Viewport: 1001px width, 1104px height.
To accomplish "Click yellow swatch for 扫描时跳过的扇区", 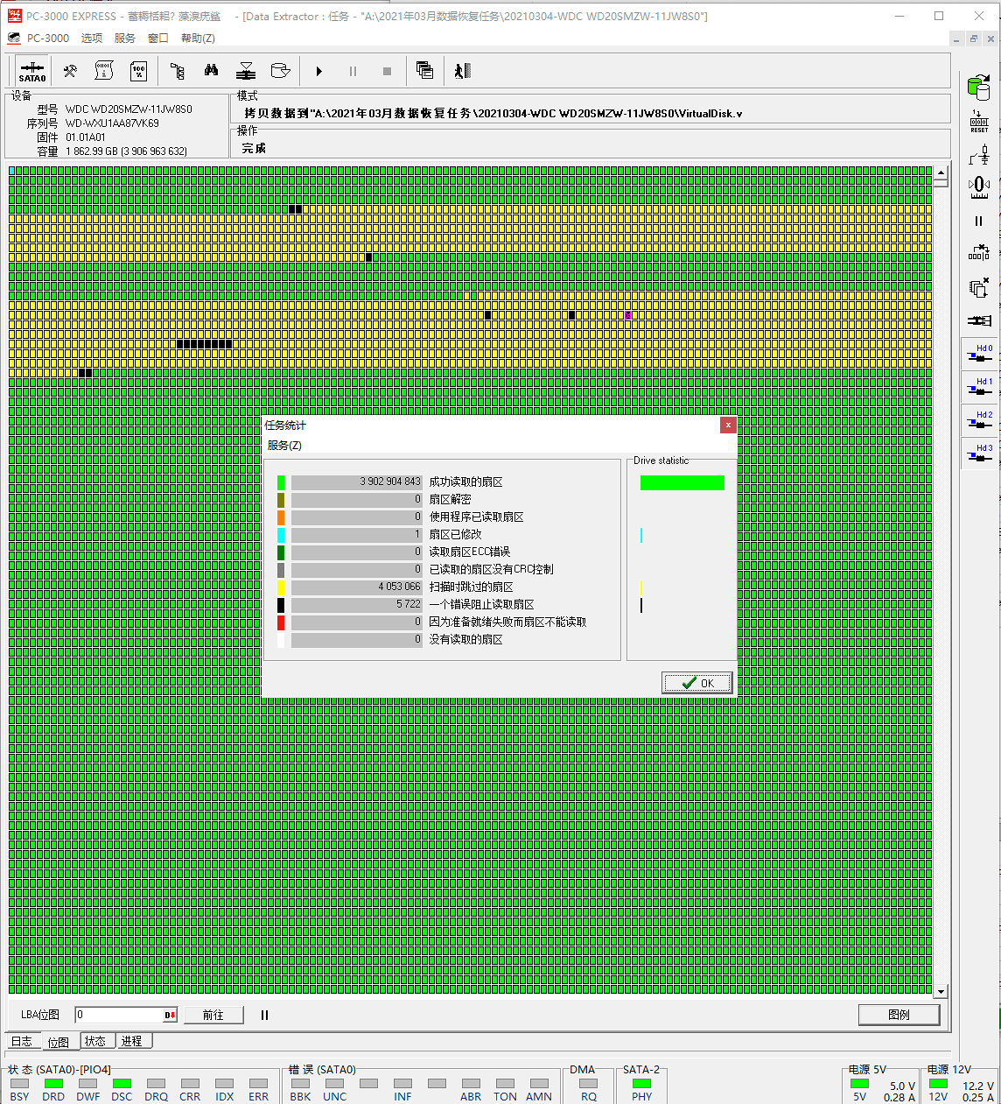I will [281, 587].
